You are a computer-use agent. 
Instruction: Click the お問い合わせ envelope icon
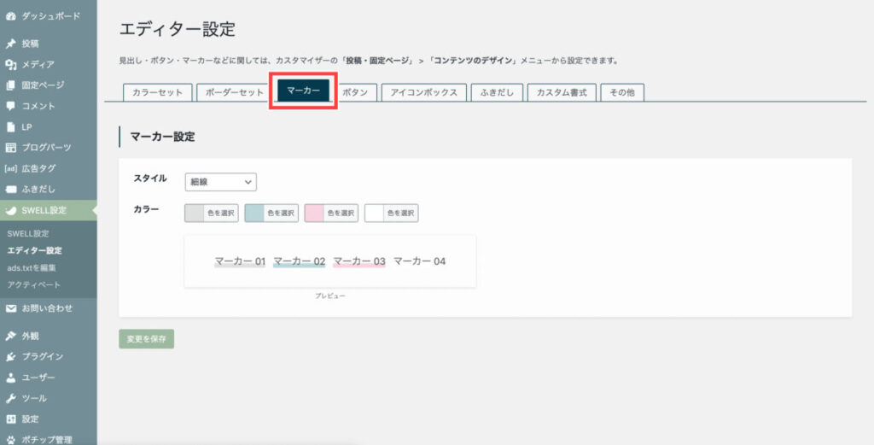point(10,308)
